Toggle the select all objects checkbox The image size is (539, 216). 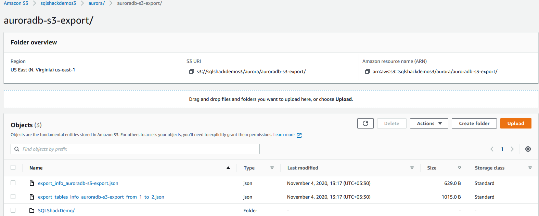(x=13, y=167)
